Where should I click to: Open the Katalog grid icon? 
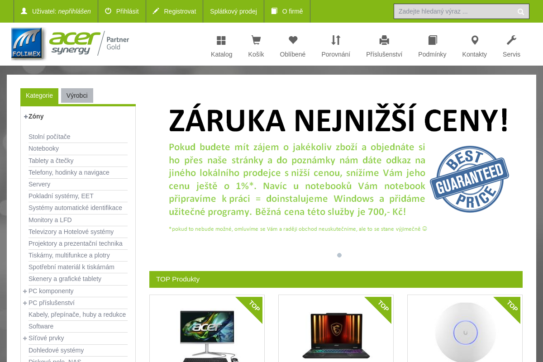click(221, 40)
